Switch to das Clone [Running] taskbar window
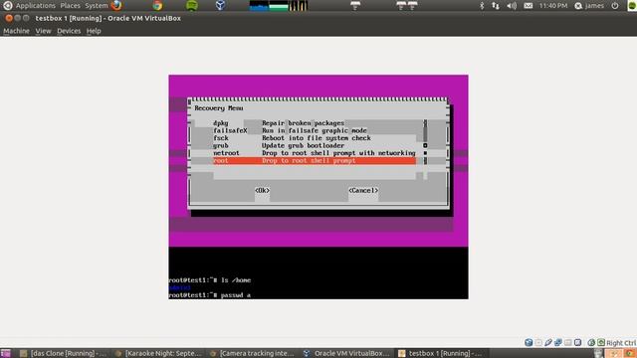The width and height of the screenshot is (637, 358). [x=63, y=353]
